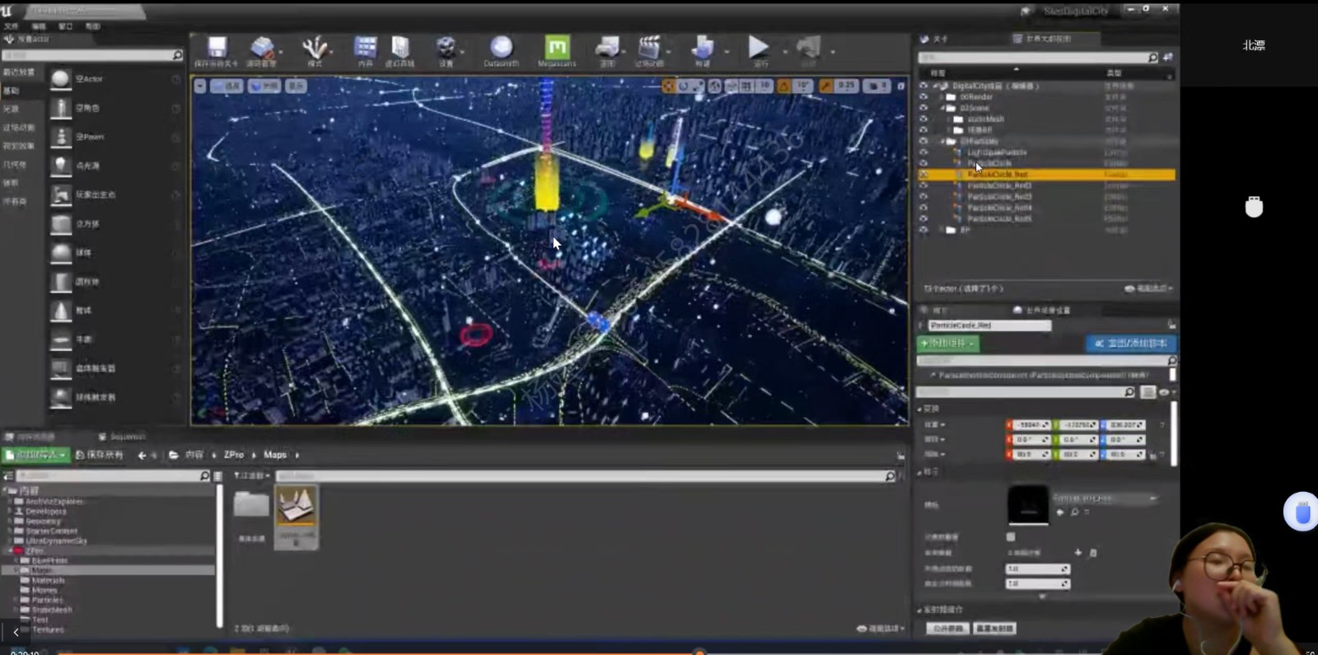Click the World Outliner search field

1038,58
